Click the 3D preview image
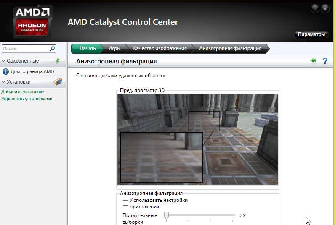 click(x=198, y=139)
